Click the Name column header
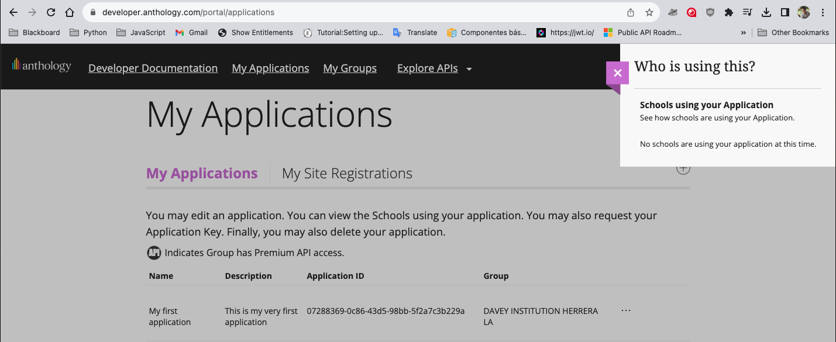Image resolution: width=836 pixels, height=342 pixels. (x=161, y=276)
